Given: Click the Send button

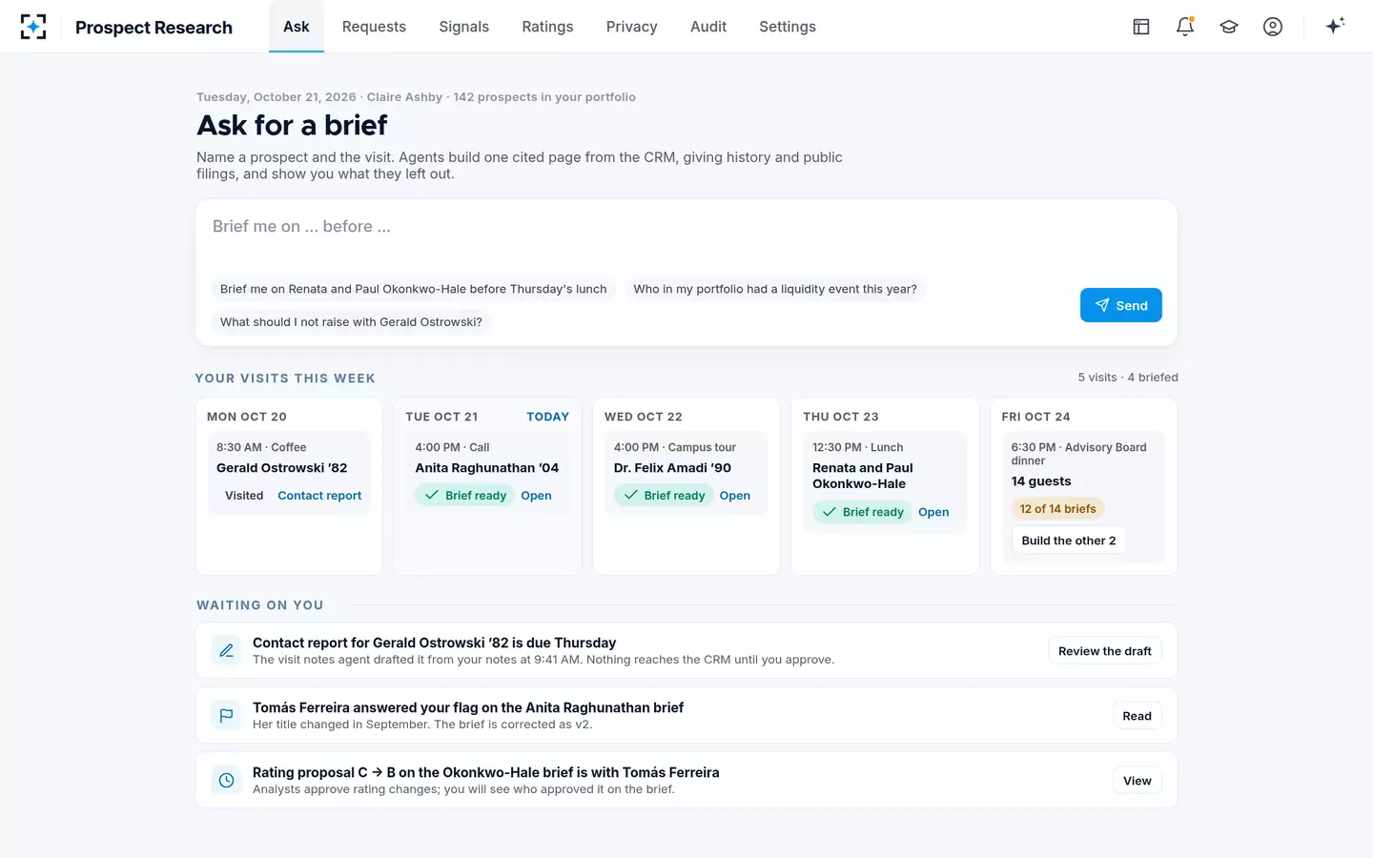Looking at the screenshot, I should coord(1120,305).
